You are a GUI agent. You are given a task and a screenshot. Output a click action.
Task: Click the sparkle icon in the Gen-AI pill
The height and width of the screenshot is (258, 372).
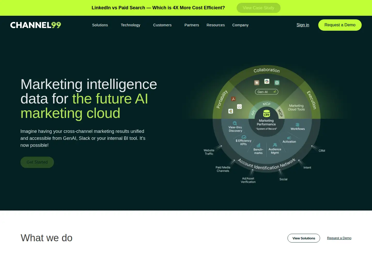[275, 92]
